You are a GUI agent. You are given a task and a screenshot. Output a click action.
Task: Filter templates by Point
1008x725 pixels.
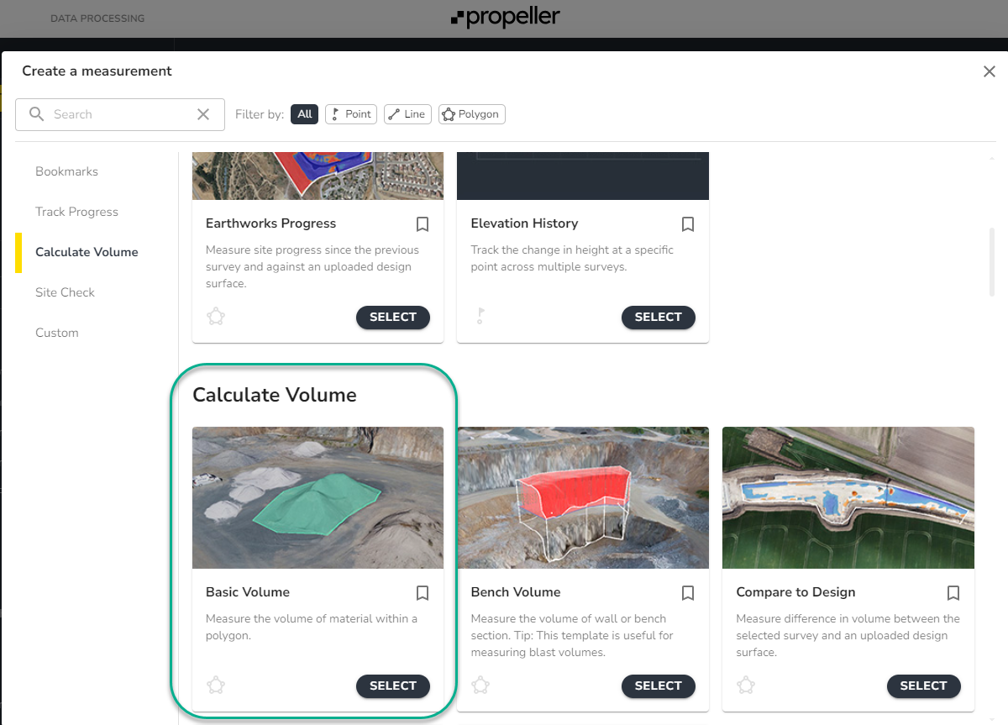click(351, 114)
